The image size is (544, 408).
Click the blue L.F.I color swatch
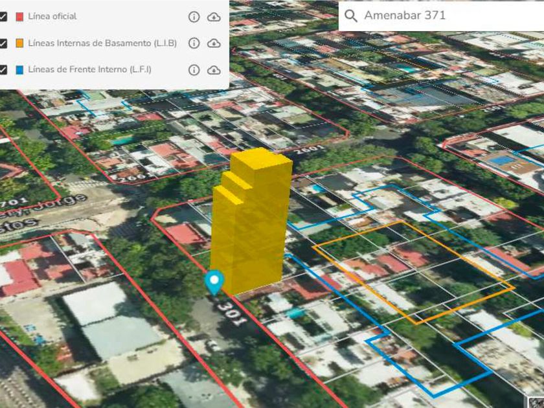click(20, 70)
